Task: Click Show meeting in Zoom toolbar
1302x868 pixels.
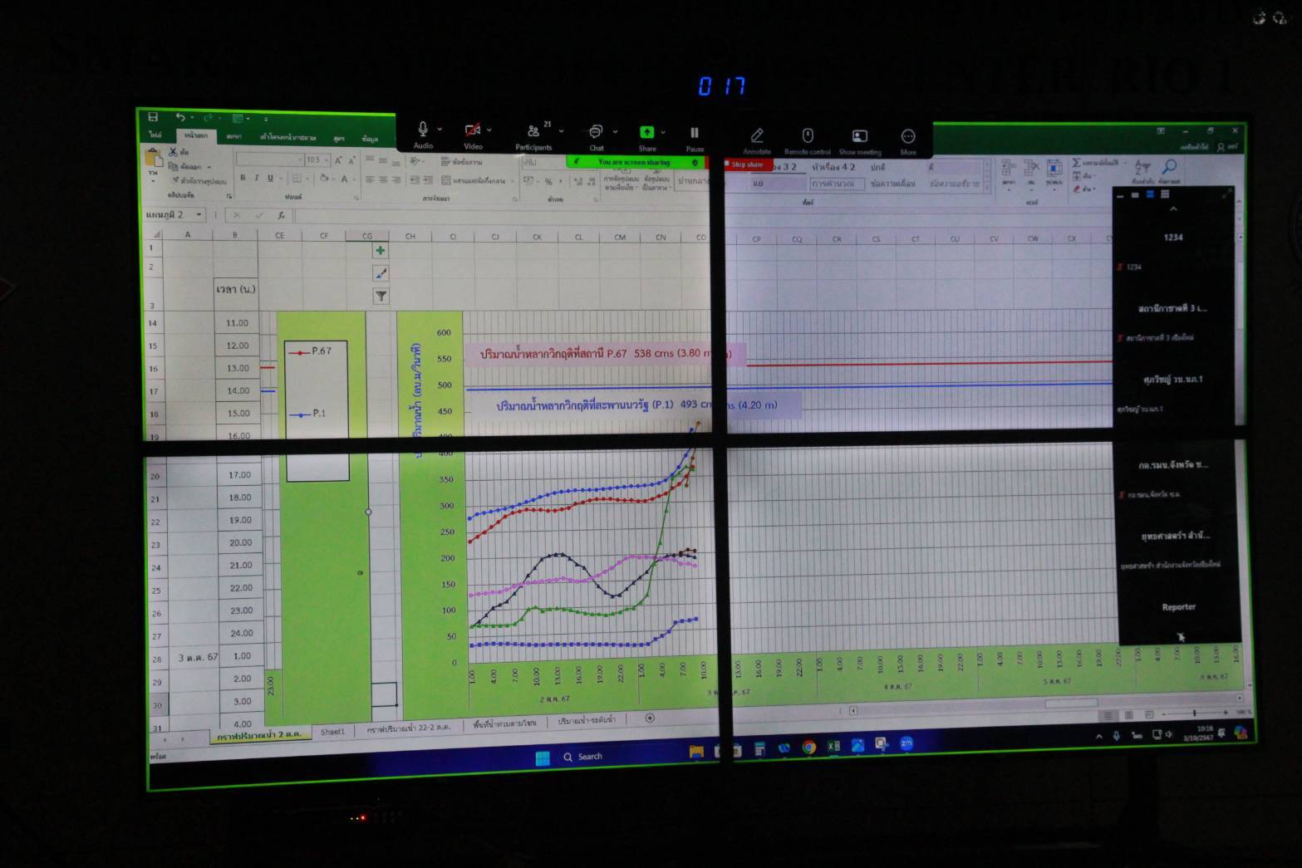Action: 860,140
